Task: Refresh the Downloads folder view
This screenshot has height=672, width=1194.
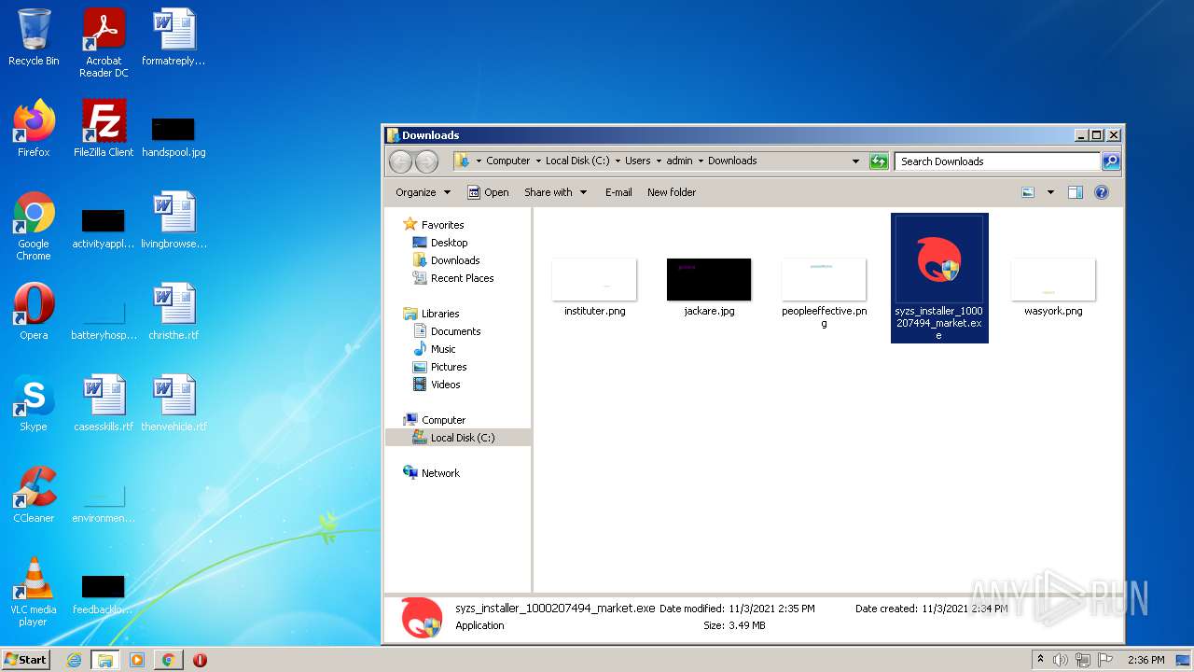Action: click(x=879, y=161)
